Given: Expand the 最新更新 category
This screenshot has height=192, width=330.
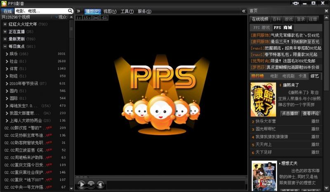Looking at the screenshot, I should click(5, 39).
